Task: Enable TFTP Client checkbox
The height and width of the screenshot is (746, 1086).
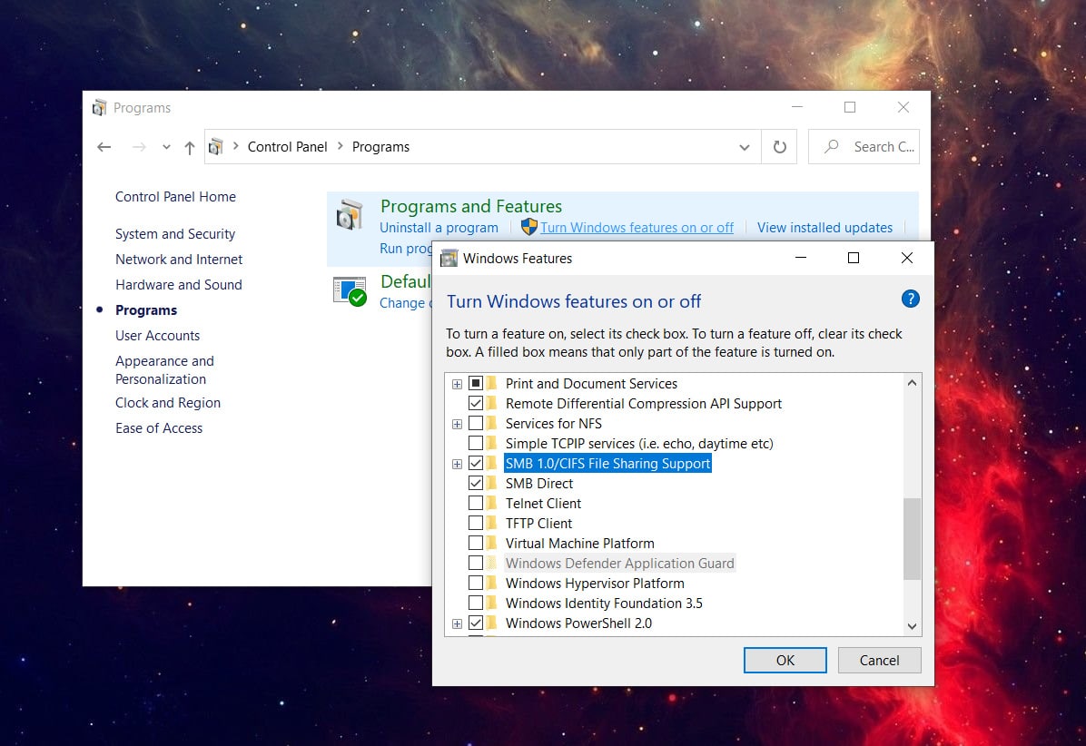Action: click(476, 523)
